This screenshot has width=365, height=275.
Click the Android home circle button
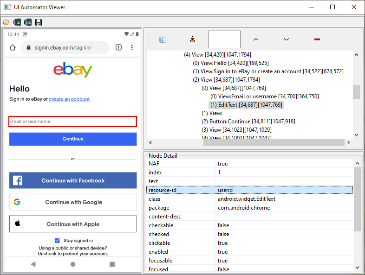point(73,264)
